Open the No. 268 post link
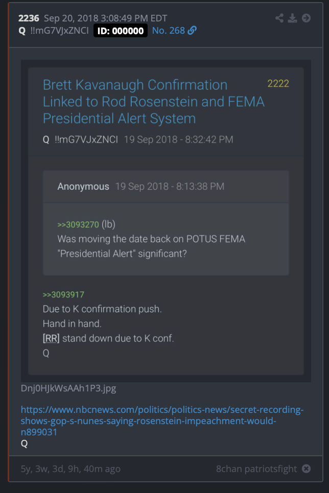329x493 pixels. pyautogui.click(x=169, y=31)
